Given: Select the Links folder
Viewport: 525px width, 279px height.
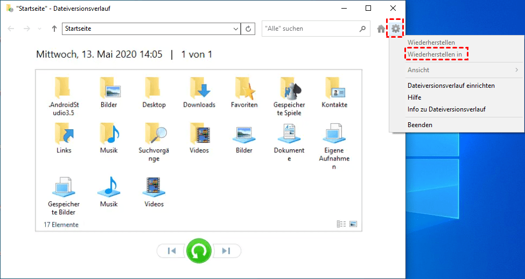Looking at the screenshot, I should (x=64, y=133).
